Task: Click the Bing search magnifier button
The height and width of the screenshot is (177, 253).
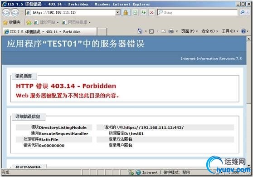Action: click(243, 12)
